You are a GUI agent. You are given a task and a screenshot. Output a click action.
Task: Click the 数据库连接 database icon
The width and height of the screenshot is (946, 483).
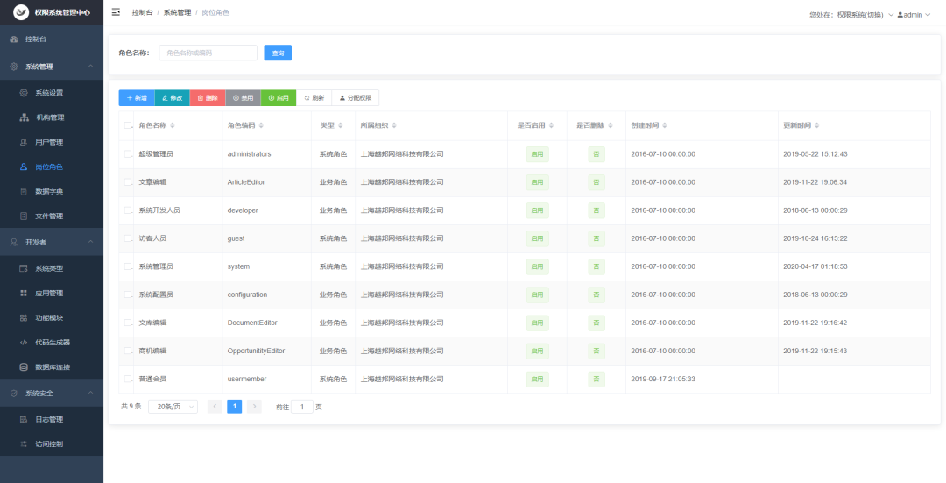tap(24, 367)
